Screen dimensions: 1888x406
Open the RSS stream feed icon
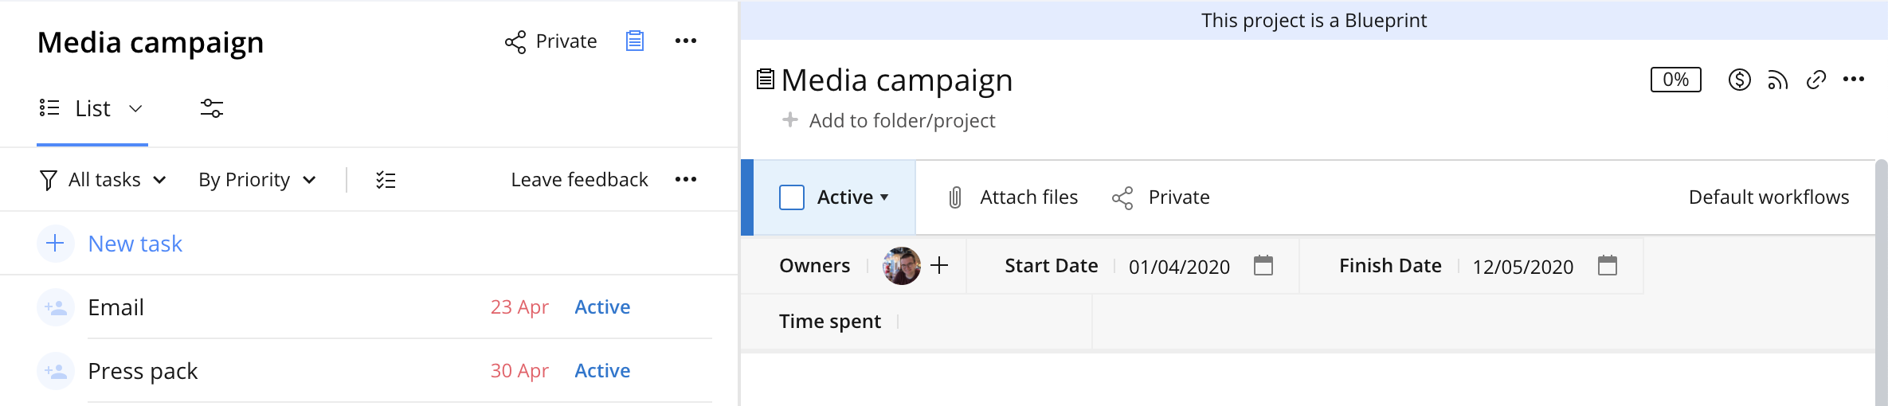click(x=1777, y=80)
